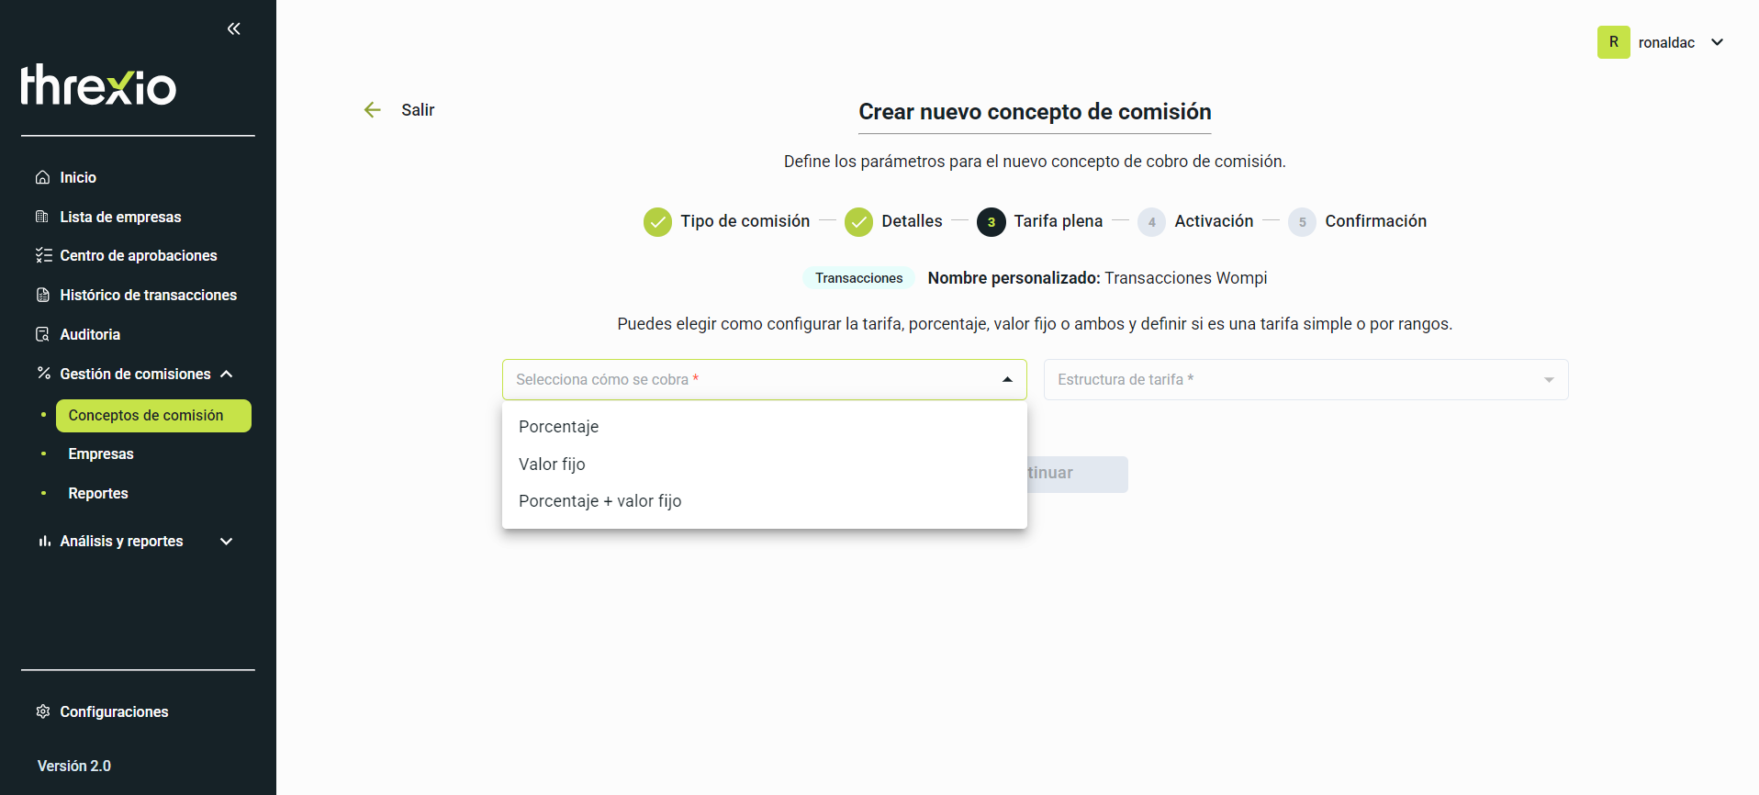Click the Lista de empresas building icon

[42, 217]
